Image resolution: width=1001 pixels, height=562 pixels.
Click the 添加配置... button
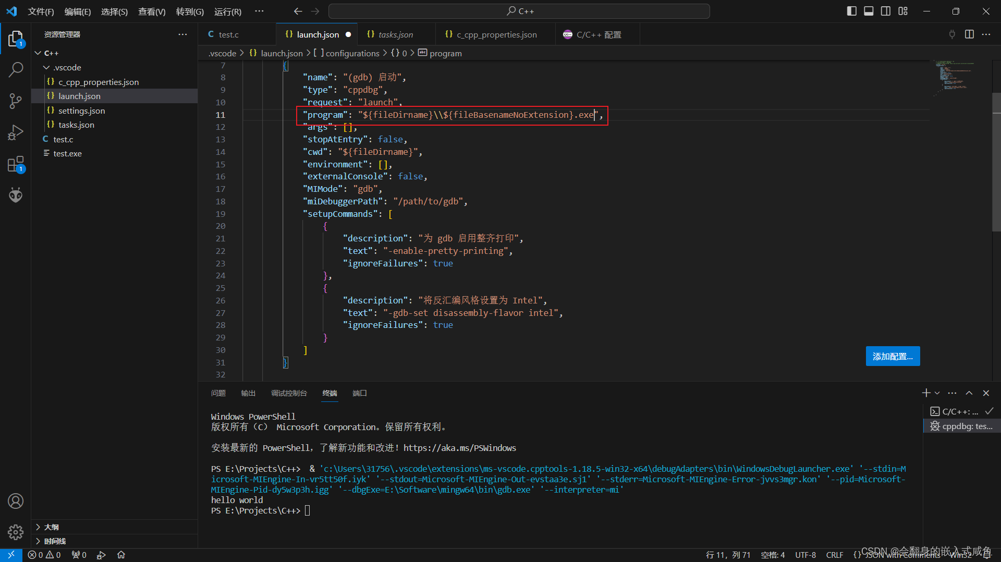click(893, 356)
